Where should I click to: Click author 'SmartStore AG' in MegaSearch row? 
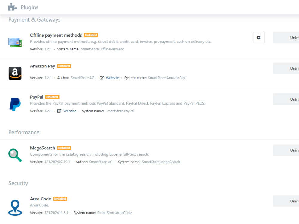(101, 162)
